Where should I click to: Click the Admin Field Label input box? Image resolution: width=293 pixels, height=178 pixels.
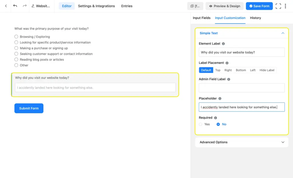[241, 88]
